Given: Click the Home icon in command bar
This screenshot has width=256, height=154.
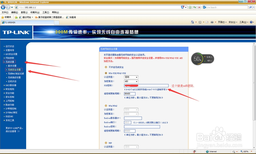Looking at the screenshot, I should pyautogui.click(x=193, y=22).
